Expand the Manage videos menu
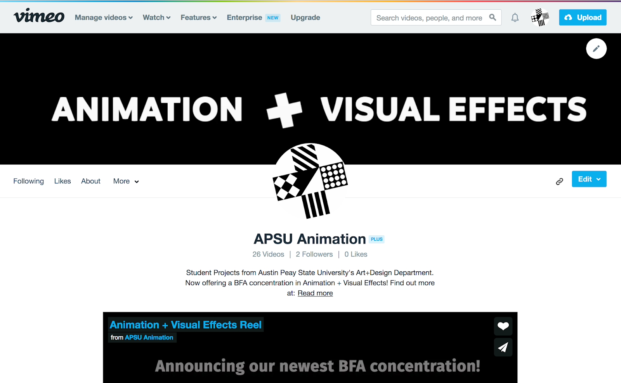Screen dimensions: 621x383 [104, 17]
